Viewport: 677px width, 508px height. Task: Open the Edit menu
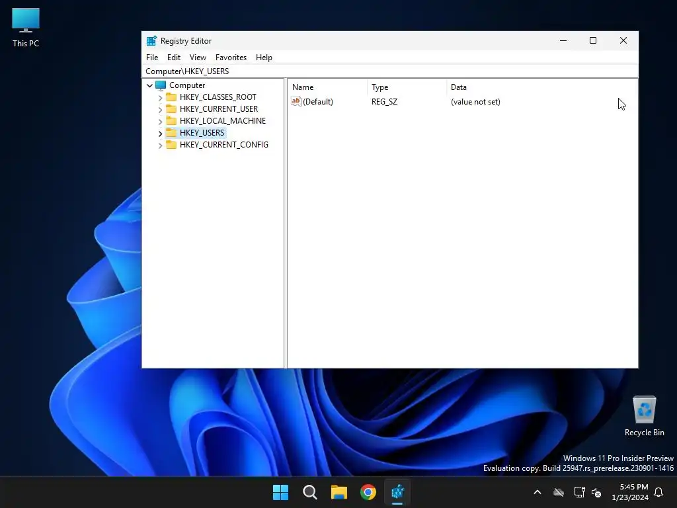174,58
